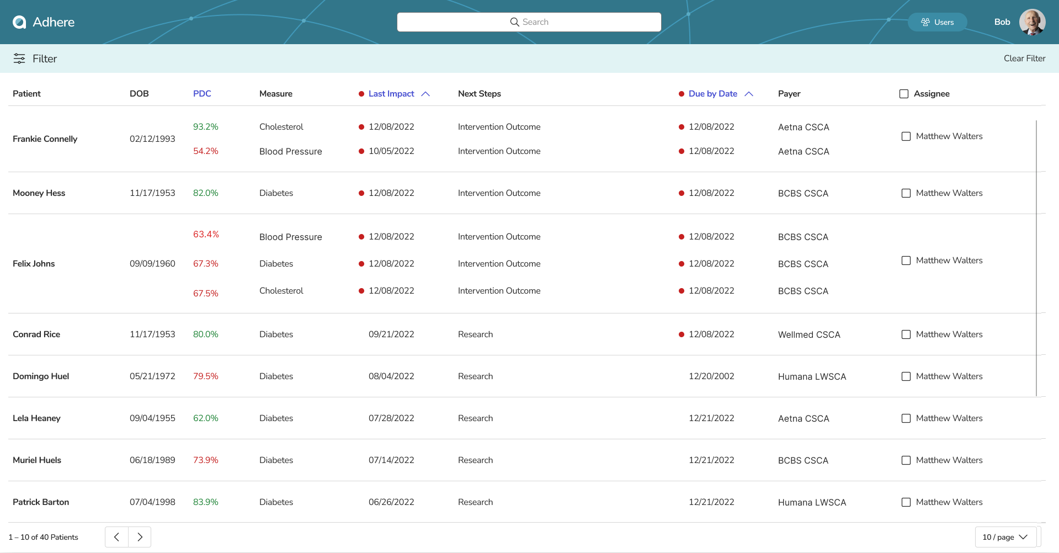1059x553 pixels.
Task: Sort by the PDC column header
Action: click(202, 94)
